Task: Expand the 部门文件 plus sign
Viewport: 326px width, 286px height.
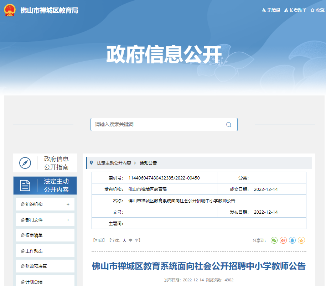Action: (x=68, y=220)
